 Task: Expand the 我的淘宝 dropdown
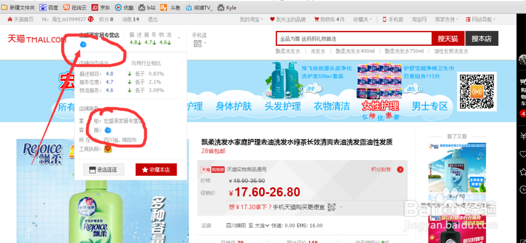click(251, 19)
